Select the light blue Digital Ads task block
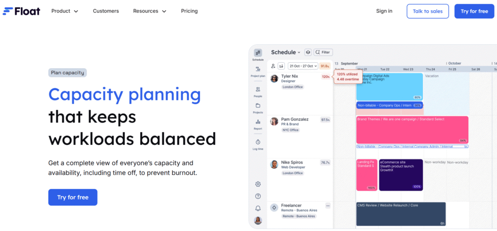The height and width of the screenshot is (231, 497). [389, 87]
